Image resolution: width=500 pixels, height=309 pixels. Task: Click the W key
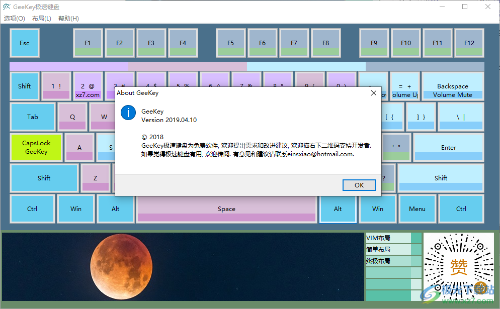[x=102, y=117]
